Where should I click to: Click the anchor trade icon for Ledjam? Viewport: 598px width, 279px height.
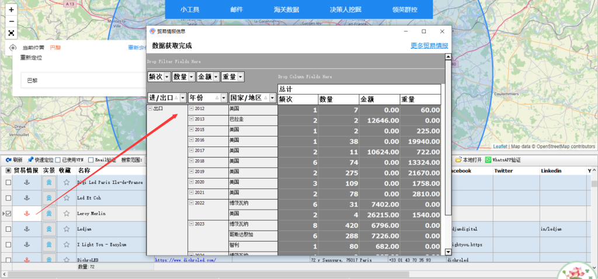coord(25,229)
